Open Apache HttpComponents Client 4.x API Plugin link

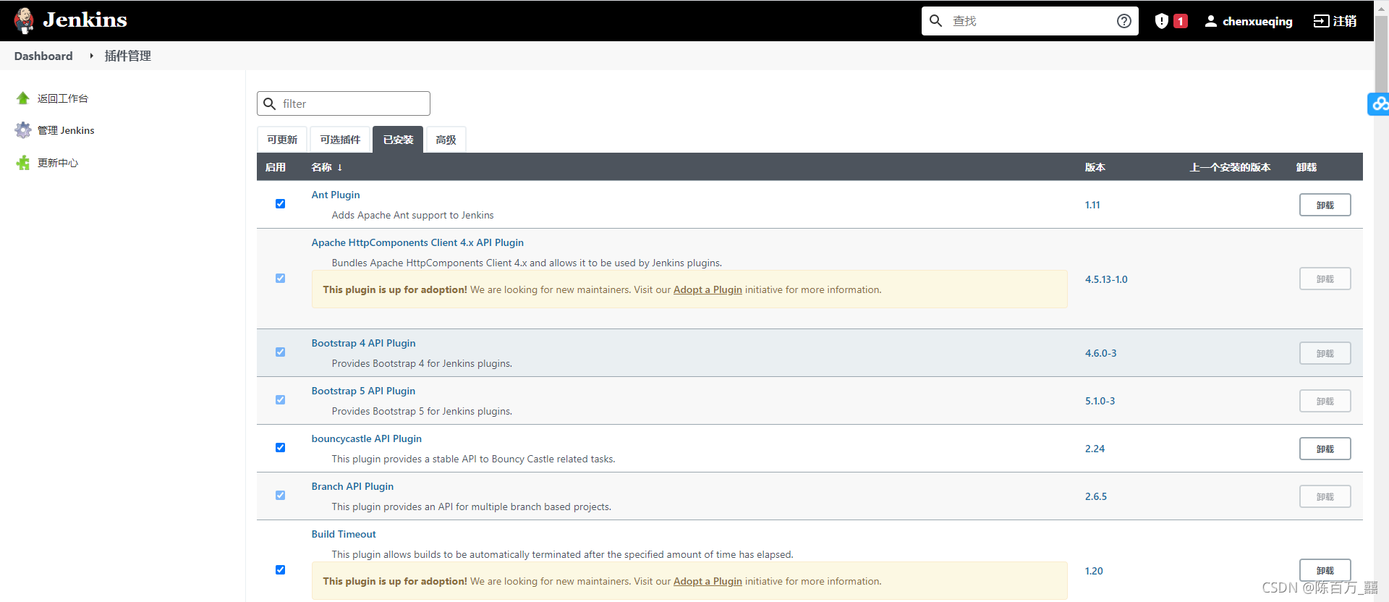coord(417,242)
